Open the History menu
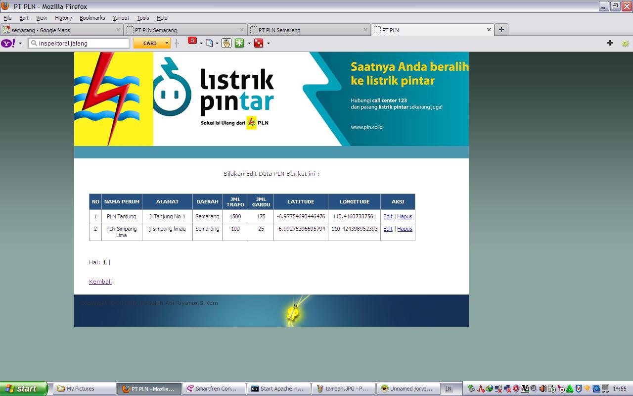This screenshot has width=633, height=396. (x=63, y=18)
